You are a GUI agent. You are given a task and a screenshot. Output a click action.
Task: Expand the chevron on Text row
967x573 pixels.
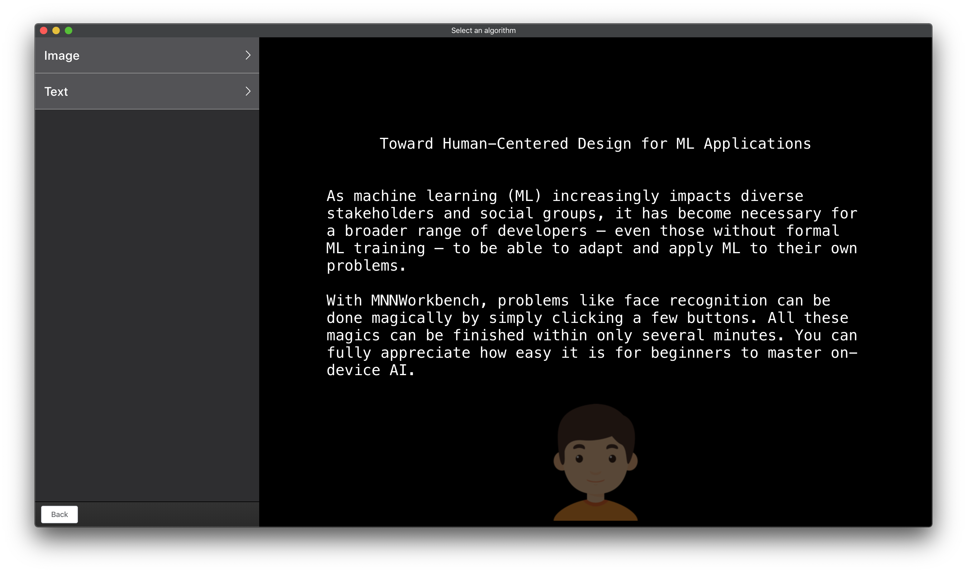coord(248,91)
